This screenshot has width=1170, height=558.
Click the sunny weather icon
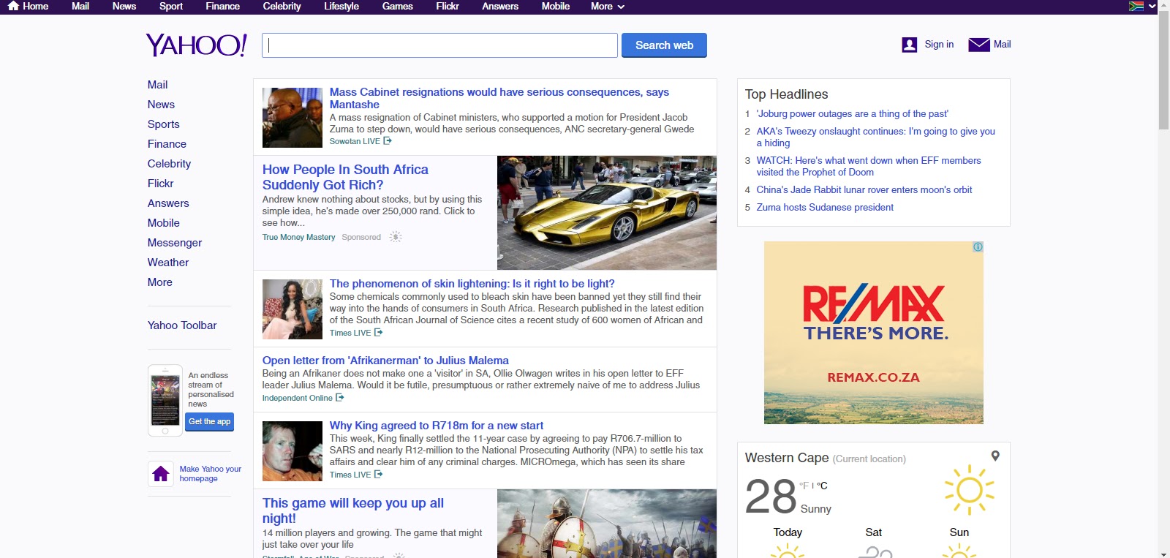coord(970,489)
